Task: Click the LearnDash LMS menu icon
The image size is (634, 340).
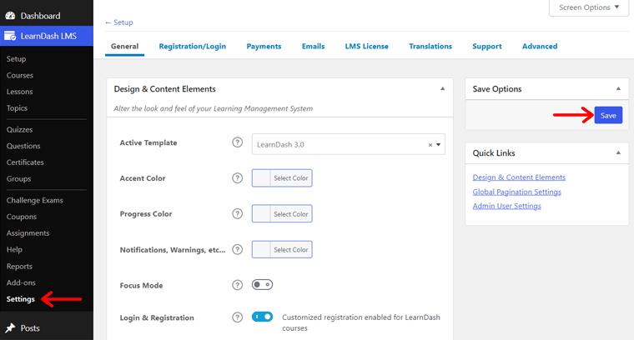Action: [x=10, y=36]
